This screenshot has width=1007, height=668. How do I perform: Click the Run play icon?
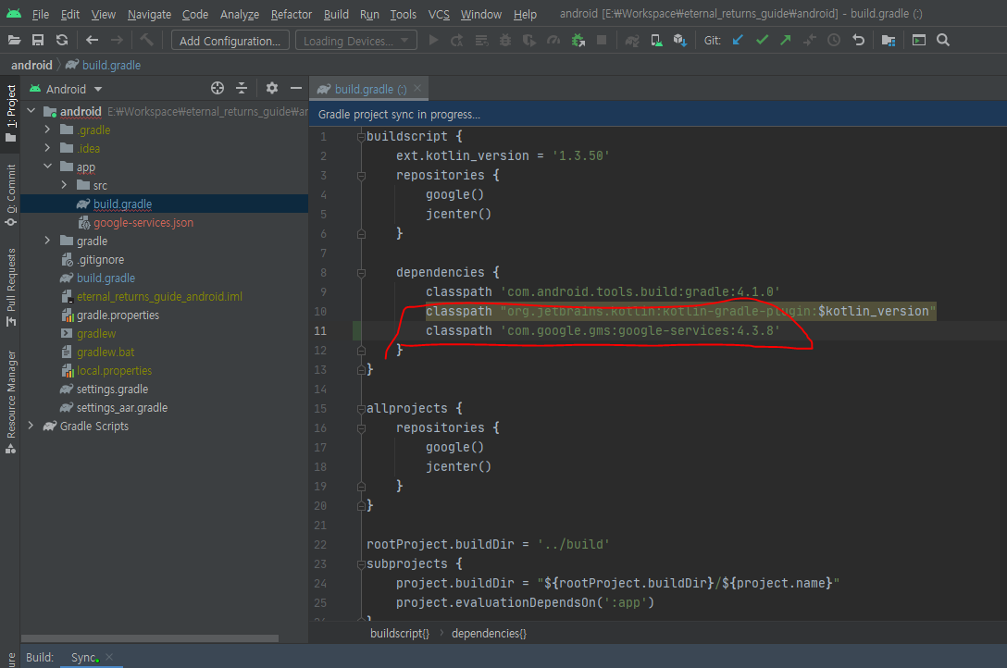coord(433,41)
